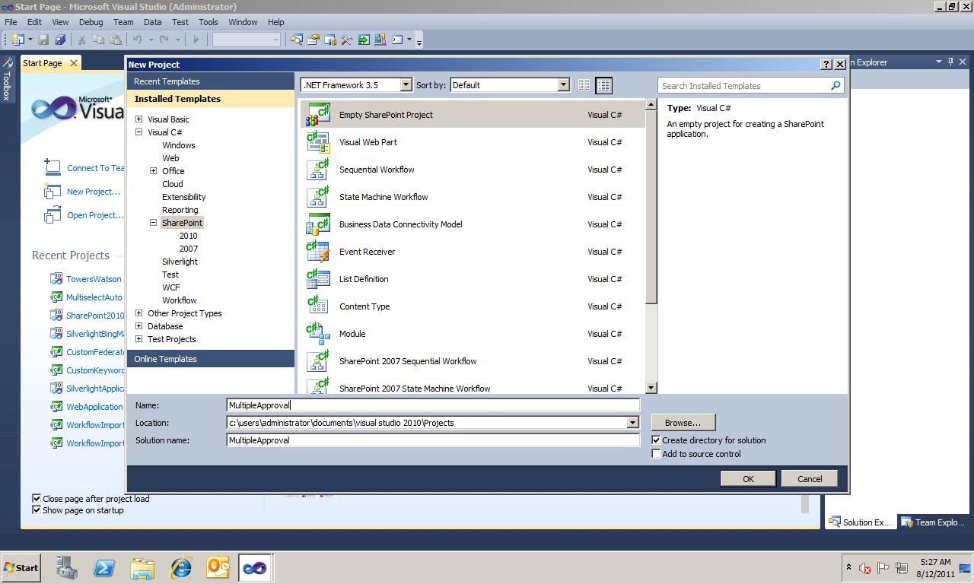Image resolution: width=974 pixels, height=584 pixels.
Task: Expand the Test Projects tree node
Action: tap(138, 339)
